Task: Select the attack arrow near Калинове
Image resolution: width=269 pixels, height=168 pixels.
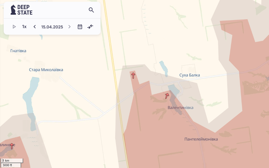Action: pos(12,146)
